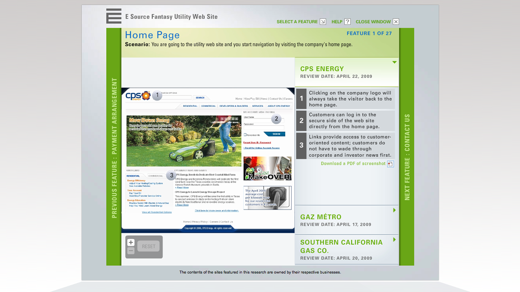Click the Password input field

pyautogui.click(x=264, y=128)
